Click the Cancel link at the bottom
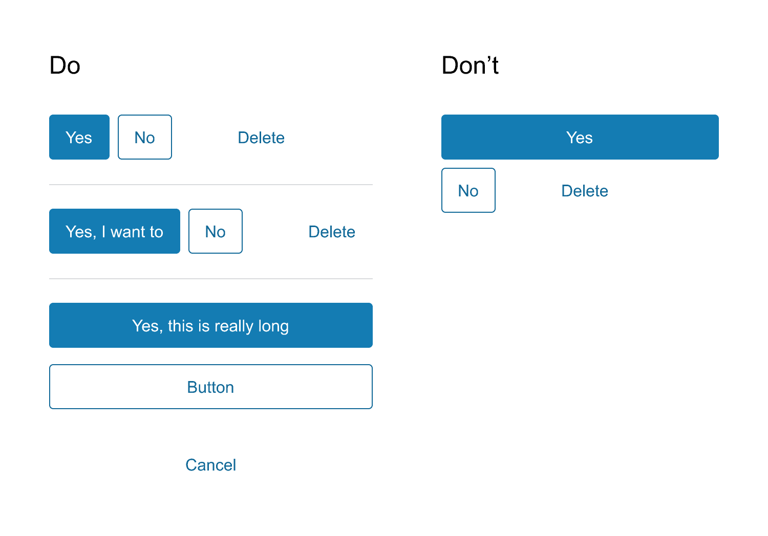This screenshot has height=536, width=768. pyautogui.click(x=210, y=465)
